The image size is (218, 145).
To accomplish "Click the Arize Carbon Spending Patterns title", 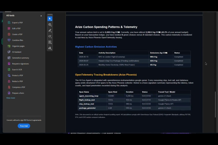I will tap(106, 27).
